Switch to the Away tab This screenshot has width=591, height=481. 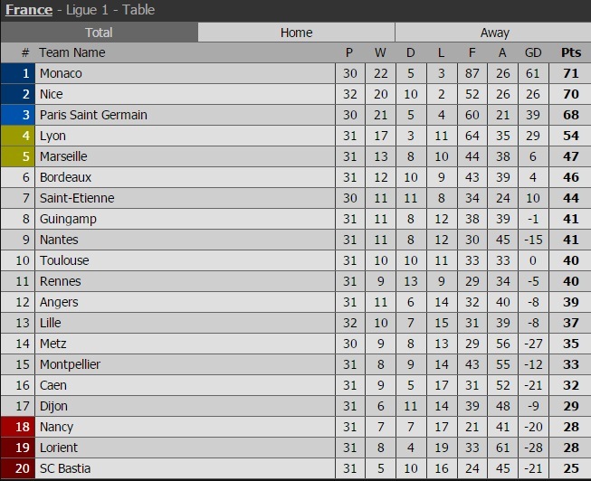(494, 33)
